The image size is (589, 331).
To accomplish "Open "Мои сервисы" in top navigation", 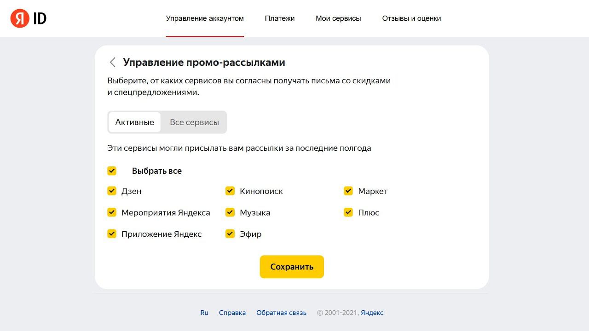I will [x=338, y=18].
